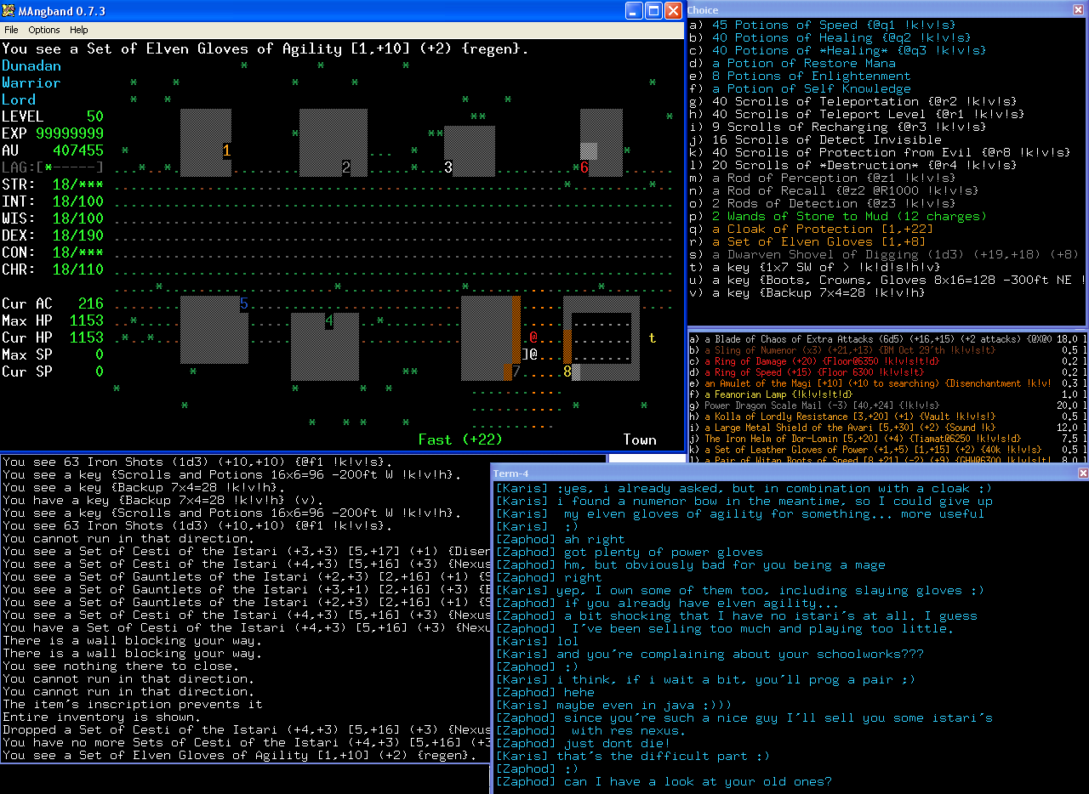Select Feanorian Lamp equipment row

tap(887, 394)
